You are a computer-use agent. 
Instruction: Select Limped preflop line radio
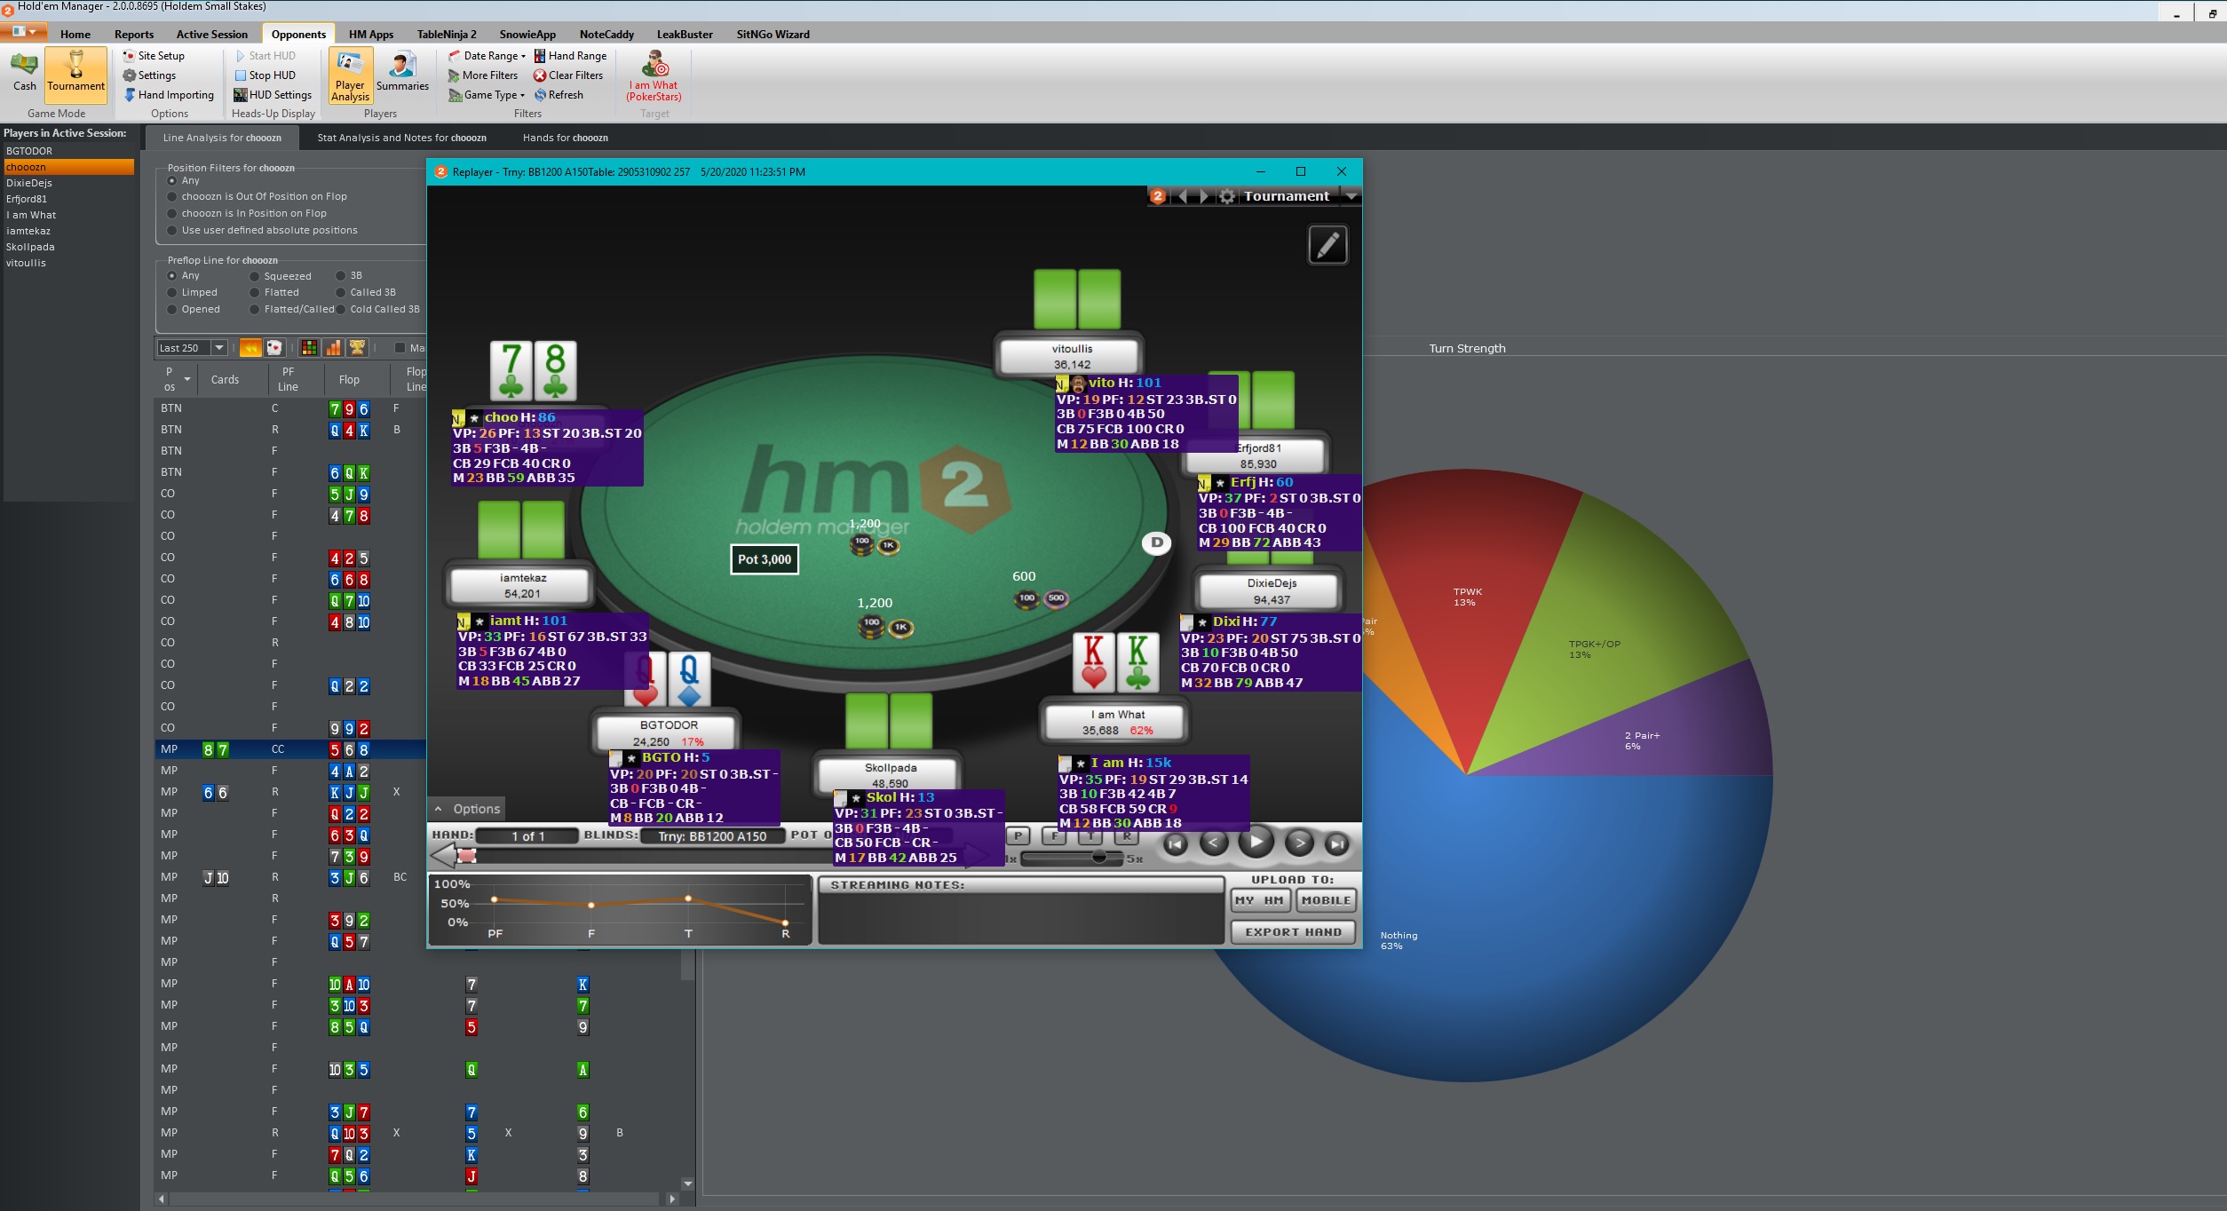(x=172, y=293)
